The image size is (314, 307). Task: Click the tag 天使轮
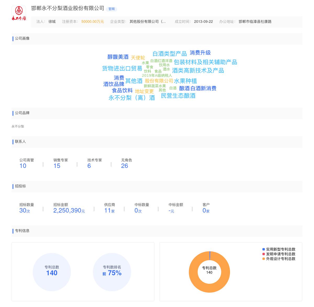point(138,58)
